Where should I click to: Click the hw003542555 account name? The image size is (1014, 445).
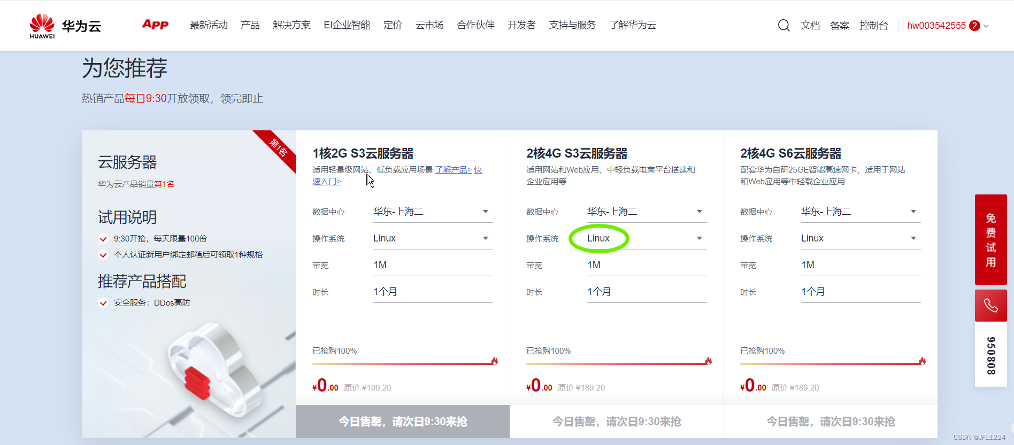click(x=936, y=26)
